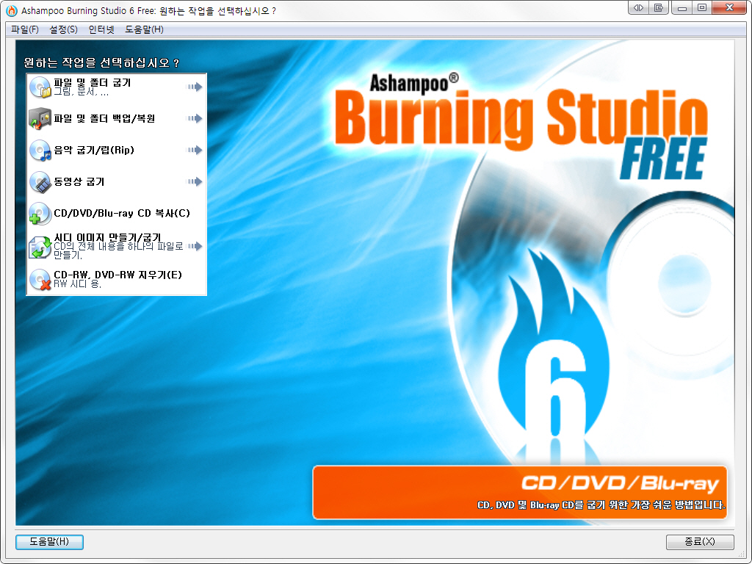Select the music disc icon for 음악 굽기/립(Rip)
This screenshot has width=752, height=564.
point(40,150)
